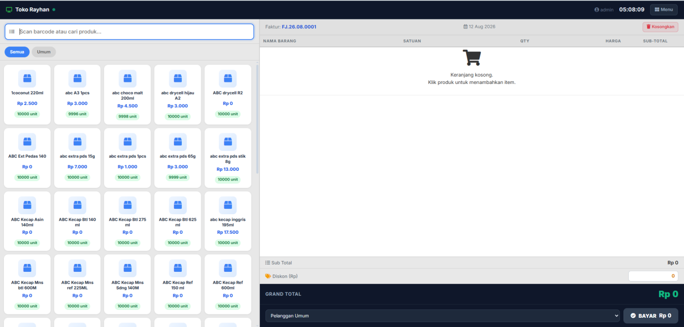Click the barcode icon in search box
This screenshot has height=327, width=684.
click(x=12, y=32)
